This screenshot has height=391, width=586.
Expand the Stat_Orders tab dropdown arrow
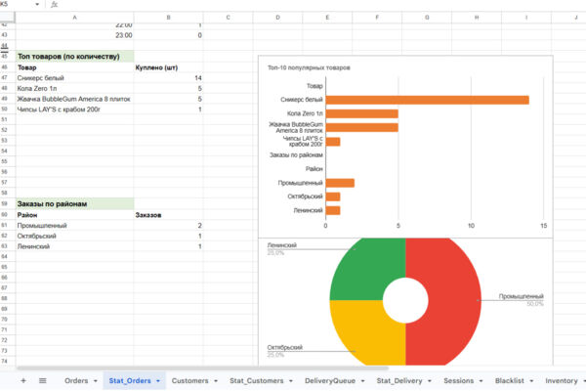coord(157,381)
